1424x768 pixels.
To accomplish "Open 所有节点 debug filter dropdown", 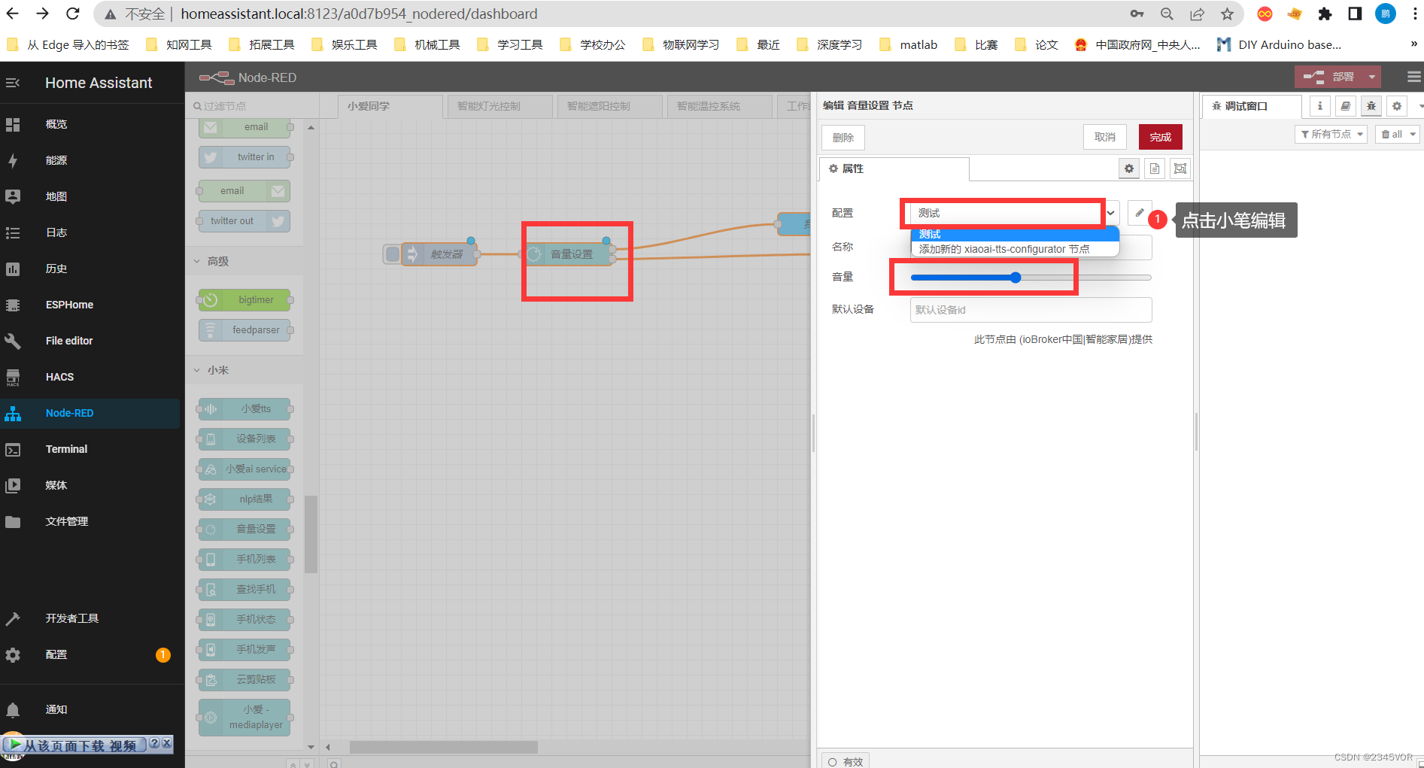I will point(1331,134).
